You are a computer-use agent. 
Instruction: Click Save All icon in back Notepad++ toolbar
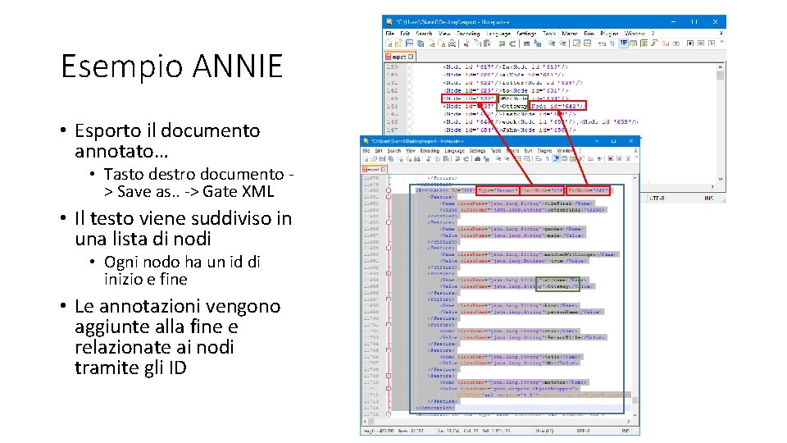pyautogui.click(x=421, y=43)
